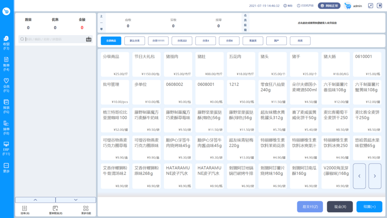Open the 报表 (F6) reports section

pyautogui.click(x=6, y=106)
